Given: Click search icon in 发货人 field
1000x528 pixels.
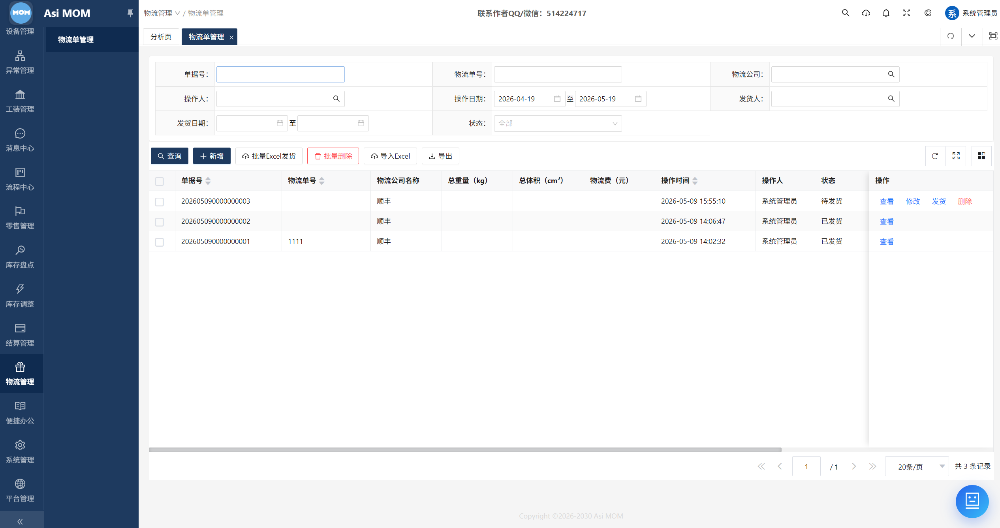Looking at the screenshot, I should pos(891,99).
